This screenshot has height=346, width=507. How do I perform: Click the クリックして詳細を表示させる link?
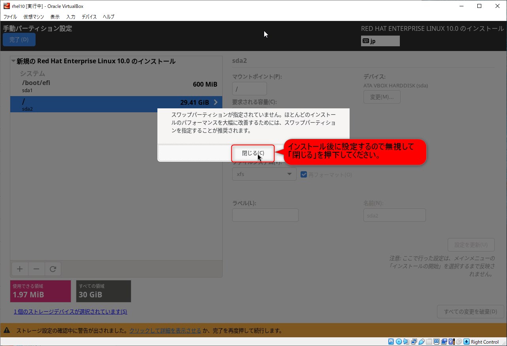165,331
